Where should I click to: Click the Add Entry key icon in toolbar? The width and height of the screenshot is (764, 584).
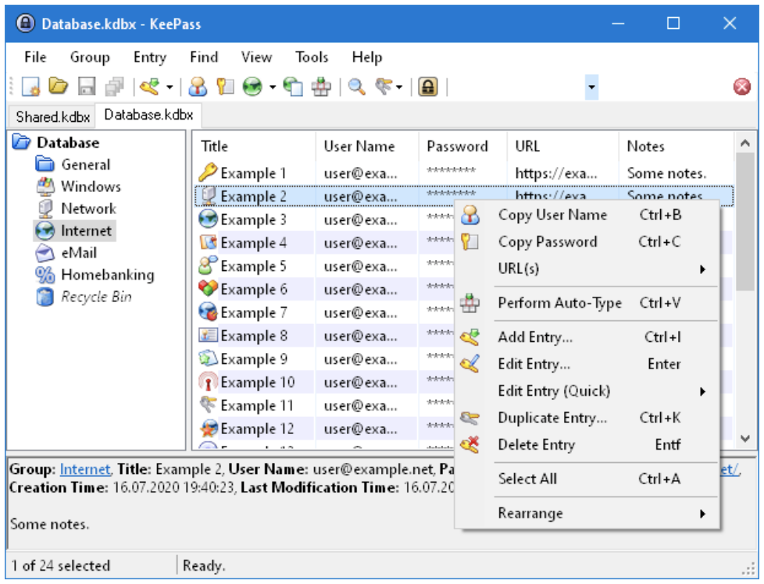[x=149, y=87]
